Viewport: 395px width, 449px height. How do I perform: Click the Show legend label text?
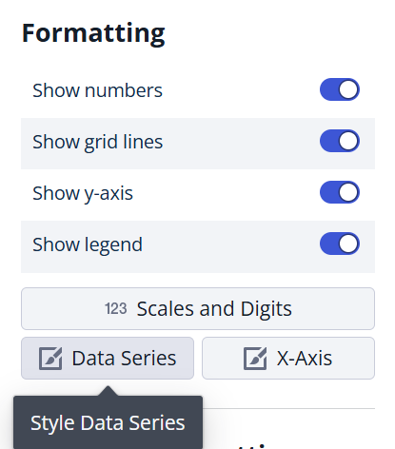(88, 244)
